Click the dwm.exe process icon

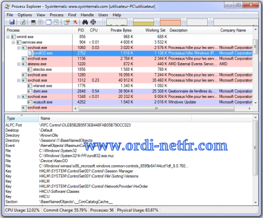tap(30, 91)
